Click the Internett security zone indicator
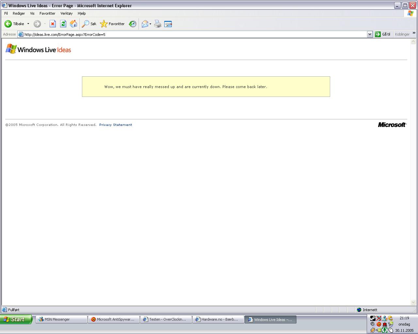Screen dimensions: 418x334 (x=367, y=310)
